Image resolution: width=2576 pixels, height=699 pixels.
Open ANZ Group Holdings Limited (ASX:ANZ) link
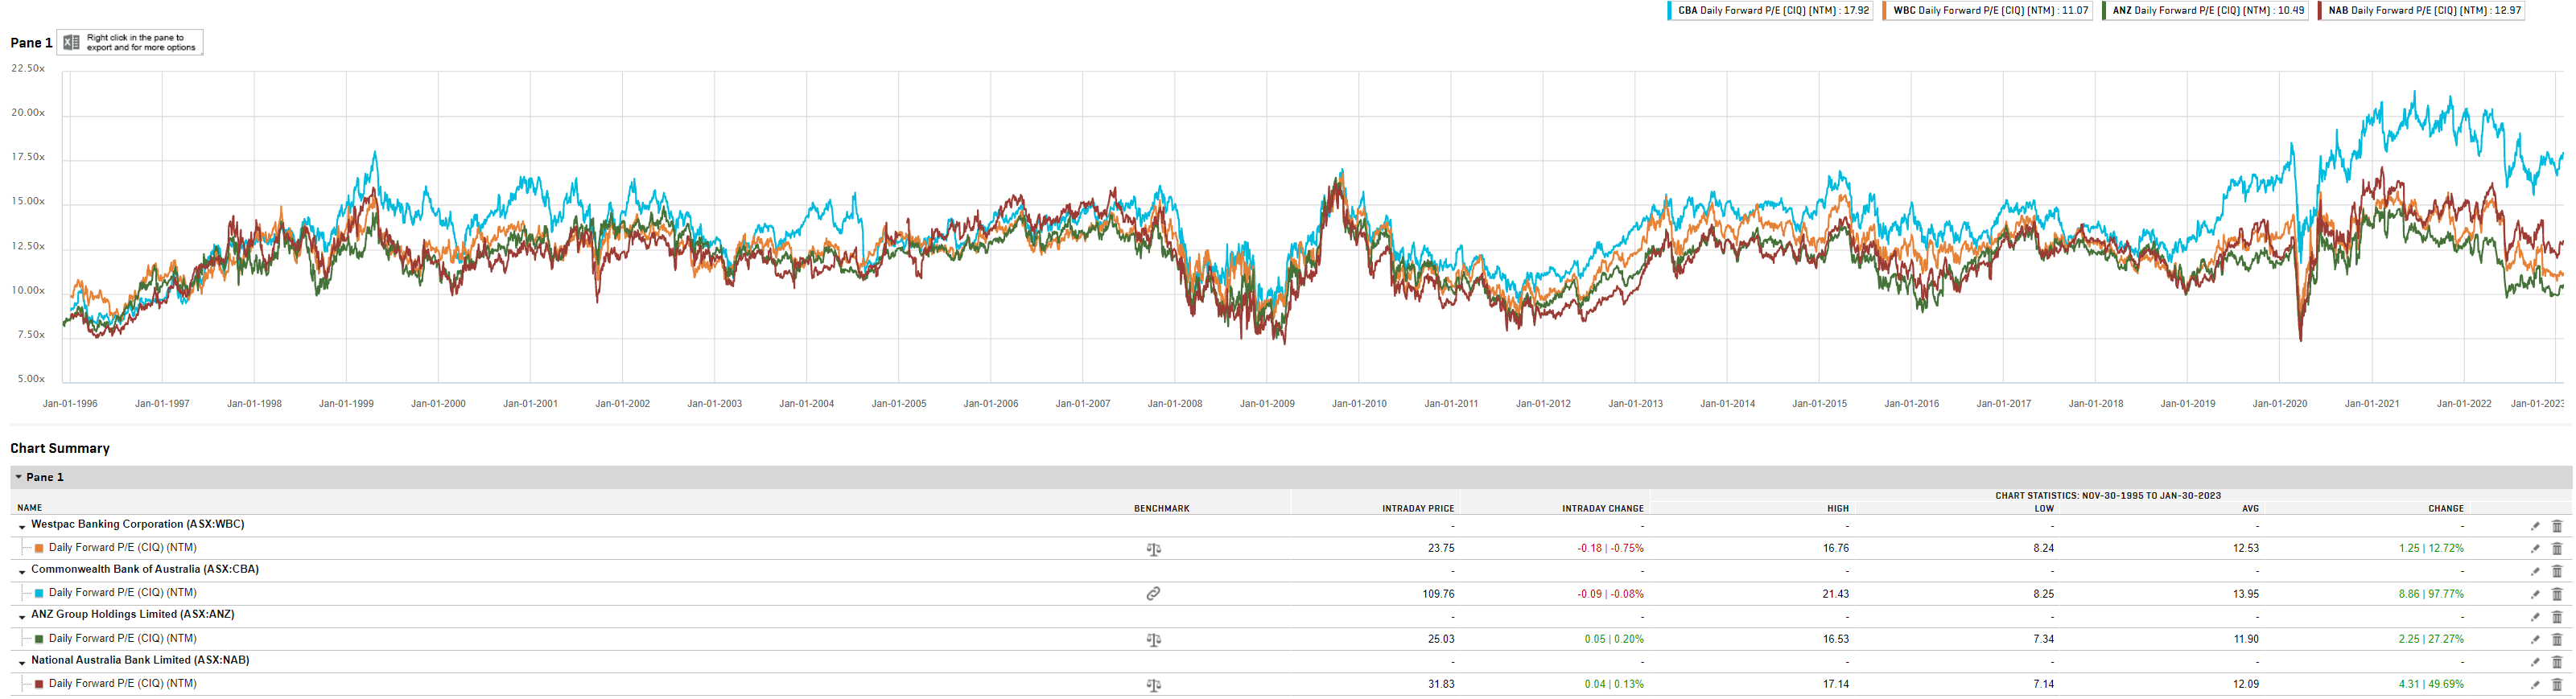(132, 614)
